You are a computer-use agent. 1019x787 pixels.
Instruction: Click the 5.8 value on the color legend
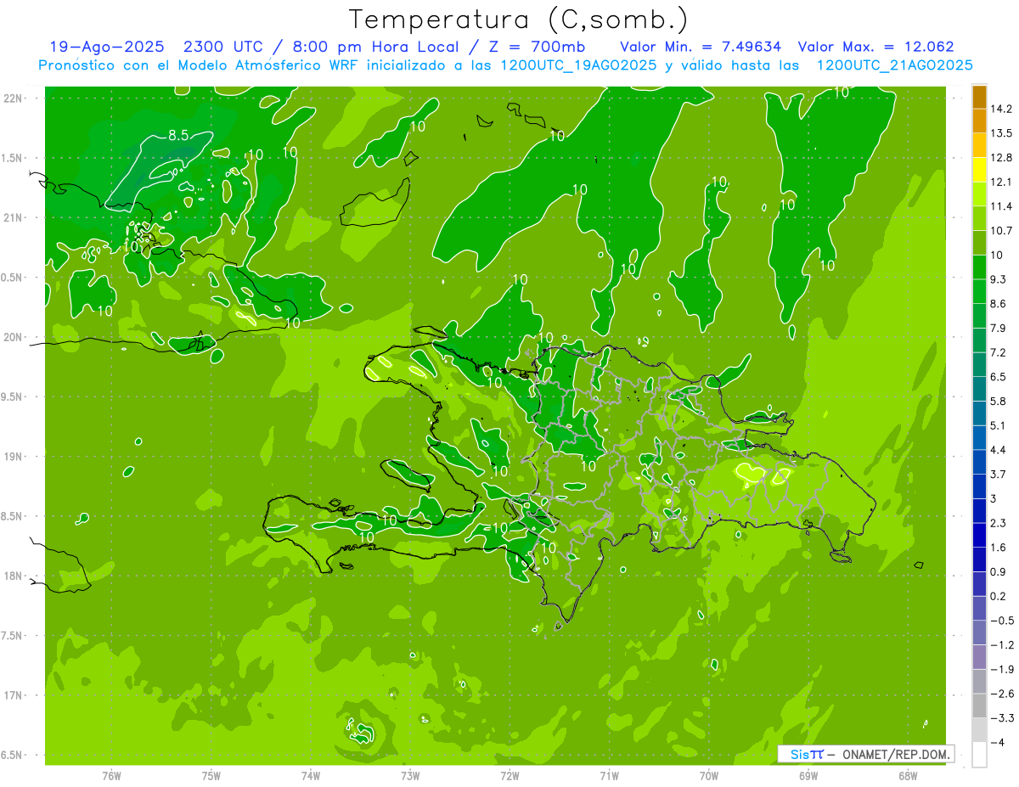coord(999,401)
